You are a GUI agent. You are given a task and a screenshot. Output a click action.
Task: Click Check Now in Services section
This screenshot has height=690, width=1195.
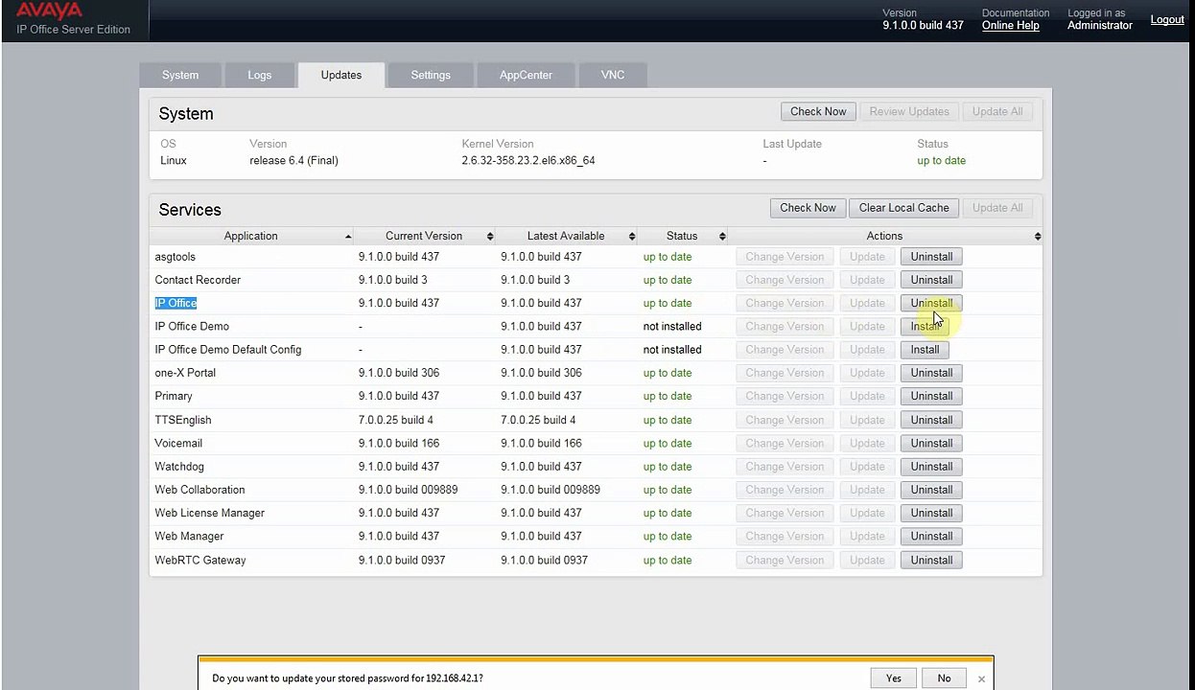[808, 208]
